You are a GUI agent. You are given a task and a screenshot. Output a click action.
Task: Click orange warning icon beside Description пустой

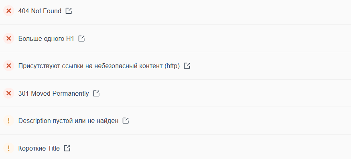(x=9, y=121)
